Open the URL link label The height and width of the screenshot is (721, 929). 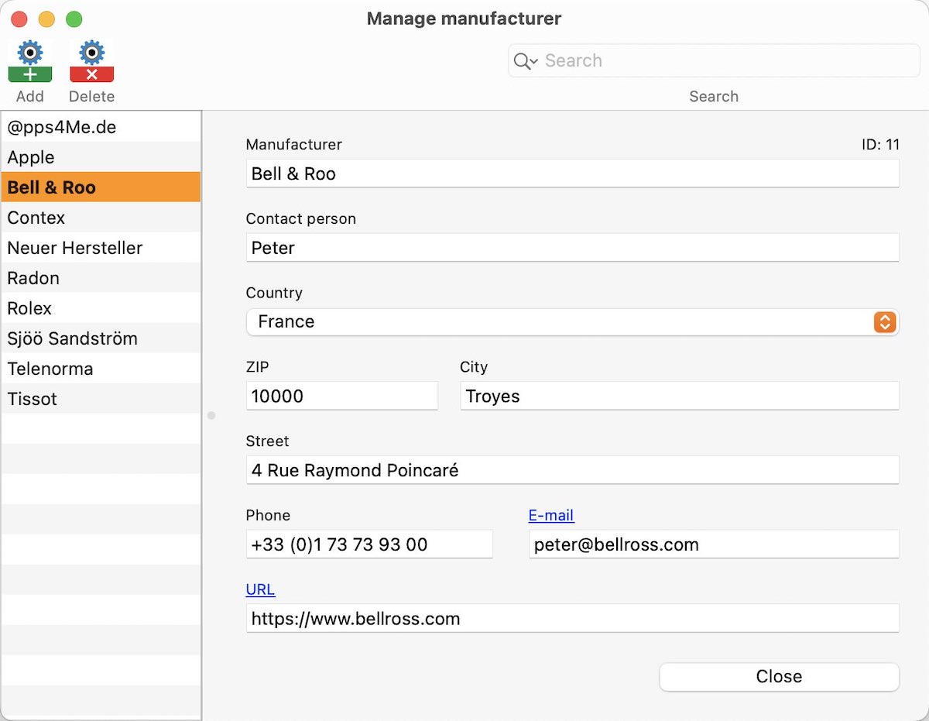260,589
